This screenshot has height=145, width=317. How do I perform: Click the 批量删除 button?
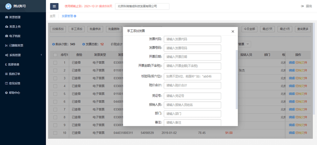114,29
